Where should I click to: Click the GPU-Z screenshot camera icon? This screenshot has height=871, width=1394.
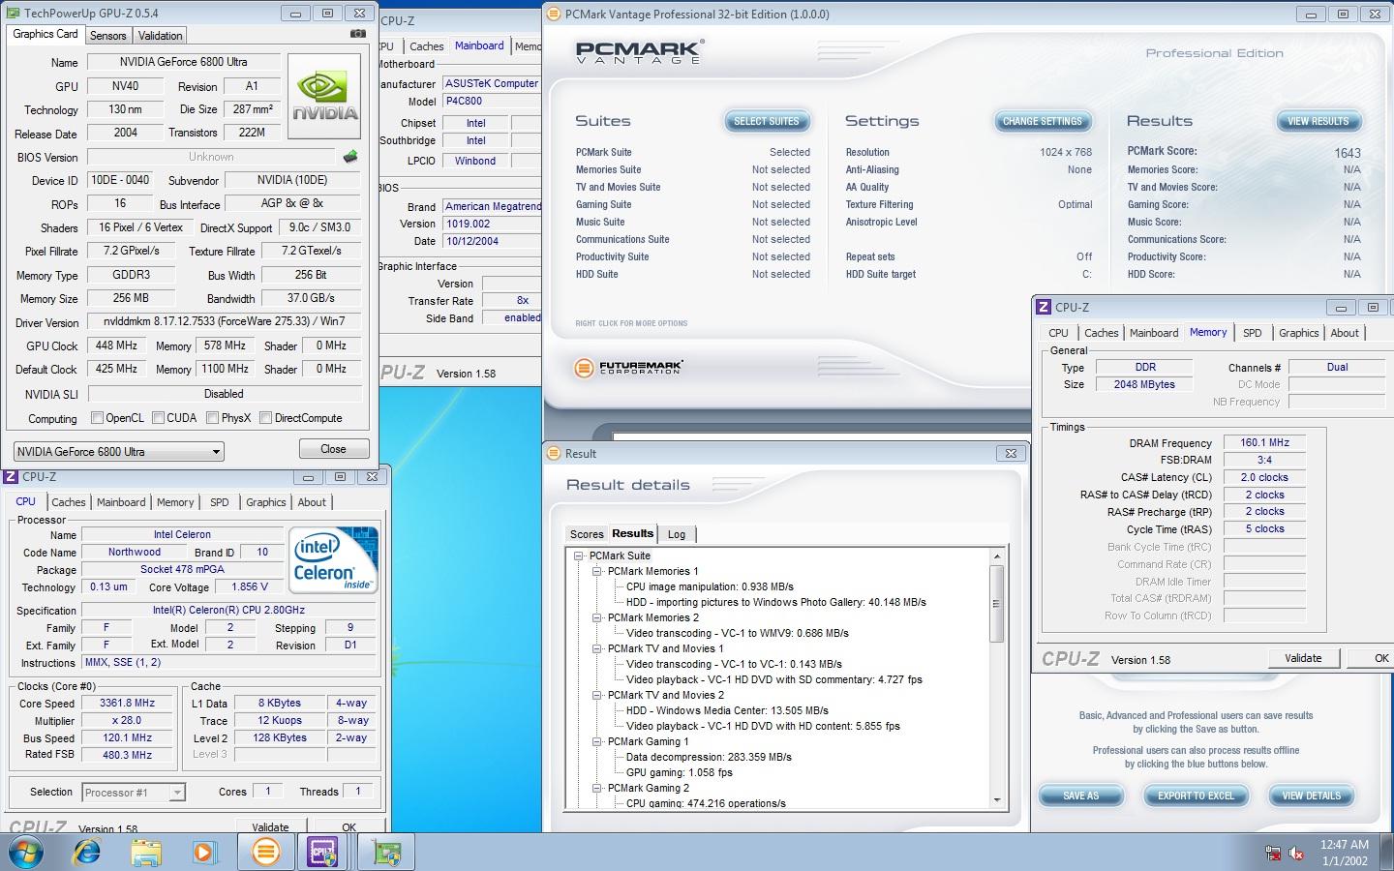coord(358,34)
